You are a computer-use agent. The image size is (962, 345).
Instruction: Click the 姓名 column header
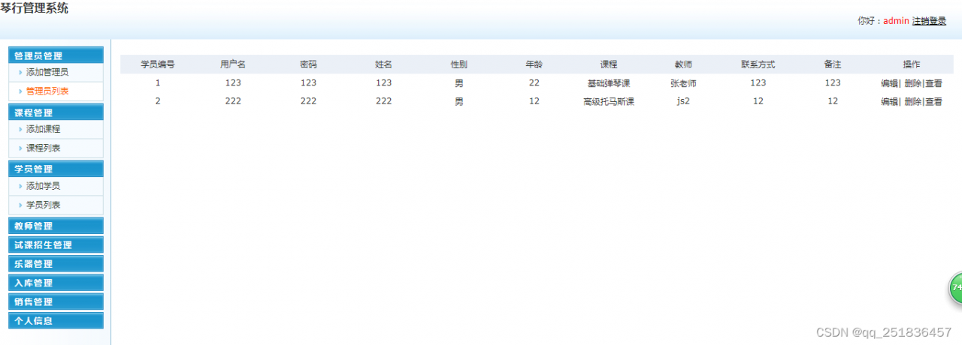(x=383, y=64)
